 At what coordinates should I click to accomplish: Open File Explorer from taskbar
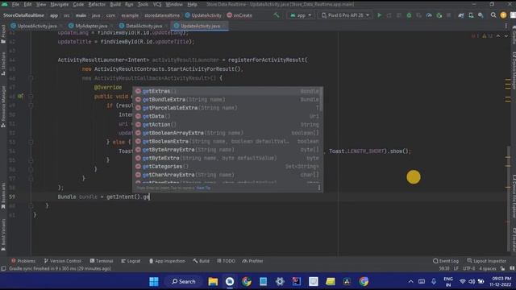click(x=213, y=281)
